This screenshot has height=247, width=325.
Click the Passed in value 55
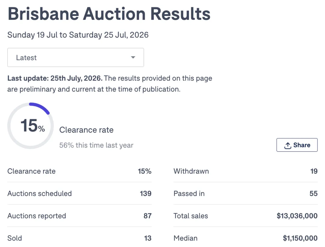(313, 193)
